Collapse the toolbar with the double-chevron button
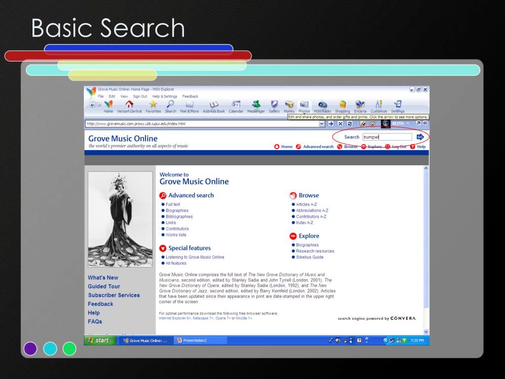 tap(425, 123)
